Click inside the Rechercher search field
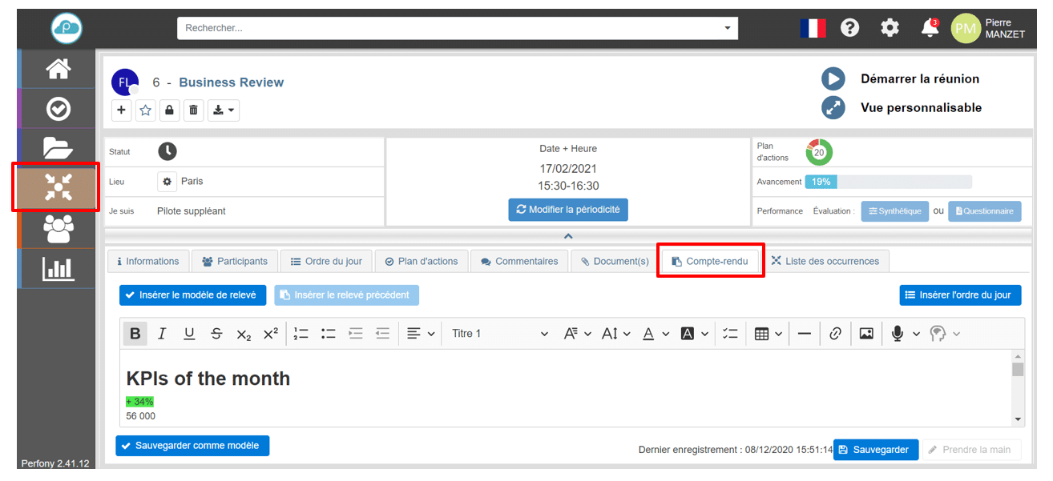The height and width of the screenshot is (481, 1053). click(449, 28)
